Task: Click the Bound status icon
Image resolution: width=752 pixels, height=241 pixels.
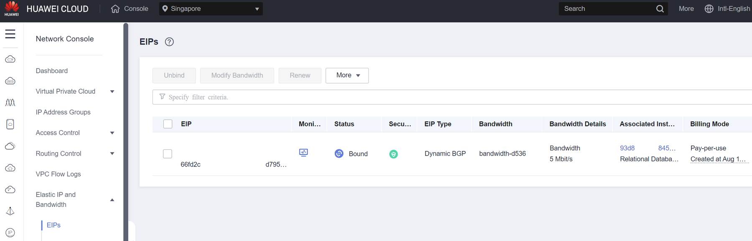Action: (339, 154)
